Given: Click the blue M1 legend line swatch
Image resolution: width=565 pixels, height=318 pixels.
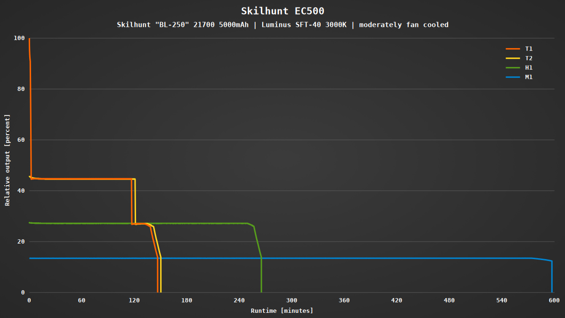Looking at the screenshot, I should pyautogui.click(x=512, y=77).
